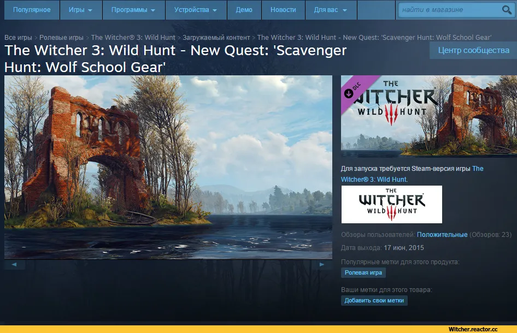The width and height of the screenshot is (517, 333).
Task: Click the Центр сообщества button
Action: (473, 50)
